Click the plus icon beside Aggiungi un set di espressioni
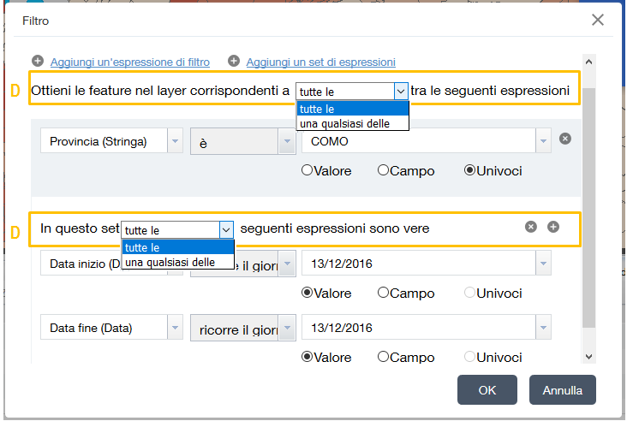627x421 pixels. 234,61
